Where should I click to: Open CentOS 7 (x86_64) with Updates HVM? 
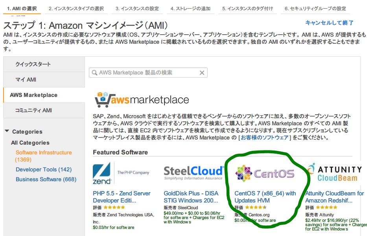click(x=265, y=197)
